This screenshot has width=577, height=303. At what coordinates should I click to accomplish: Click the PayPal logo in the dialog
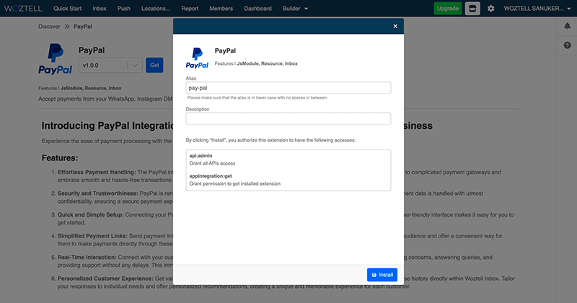tap(197, 58)
